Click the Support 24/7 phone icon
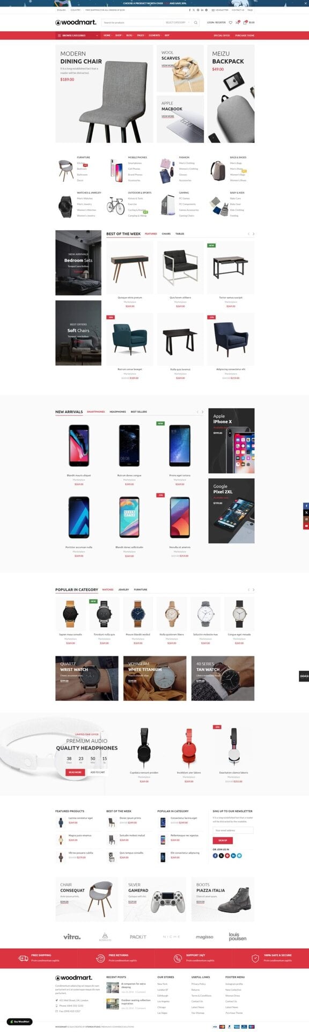The width and height of the screenshot is (309, 1032). (178, 958)
